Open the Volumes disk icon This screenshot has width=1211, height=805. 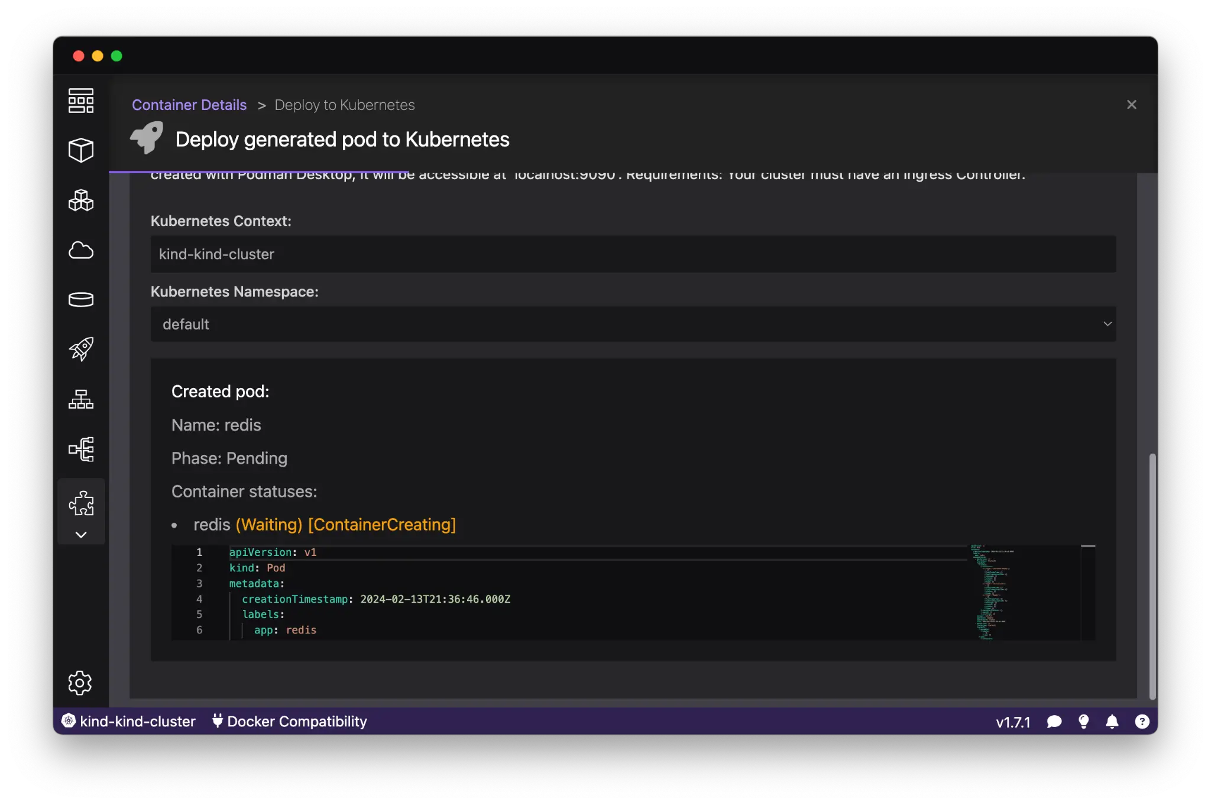coord(81,300)
